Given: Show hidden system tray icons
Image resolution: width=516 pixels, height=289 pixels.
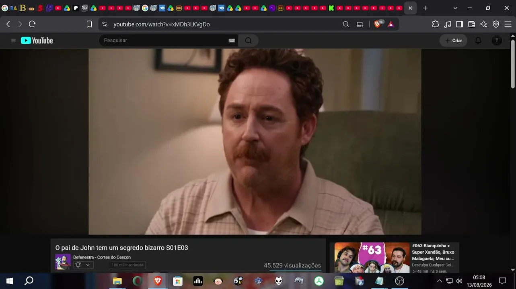Looking at the screenshot, I should [440, 281].
